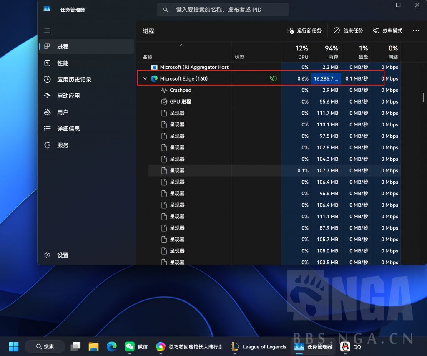Screen dimensions: 427x356
Task: Open the 服务 (Services) panel
Action: (x=62, y=145)
